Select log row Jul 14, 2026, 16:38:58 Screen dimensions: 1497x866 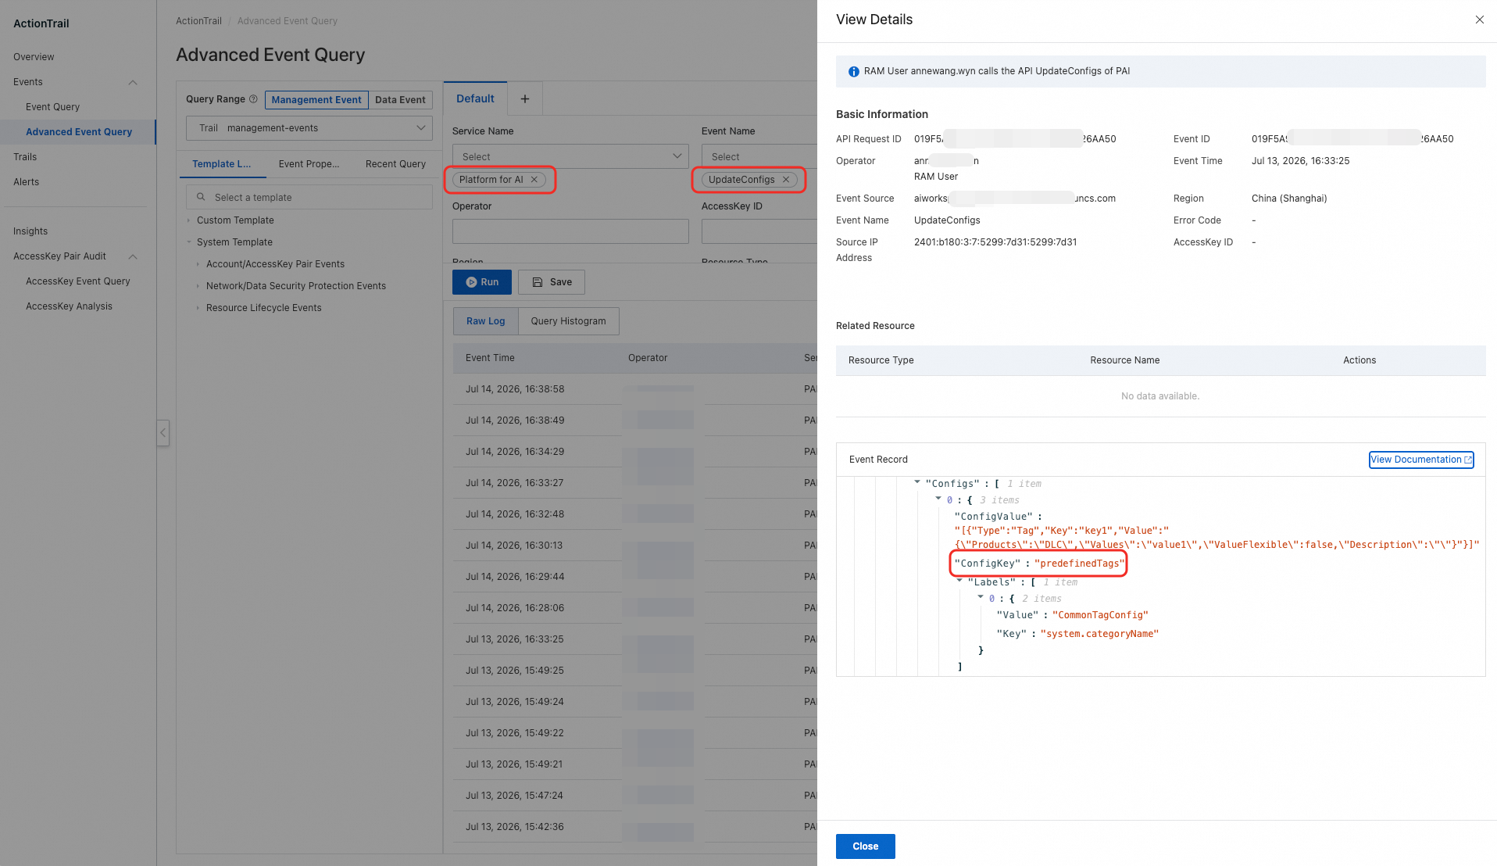(x=634, y=389)
